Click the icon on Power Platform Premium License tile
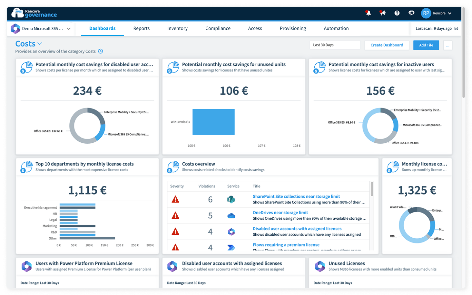Screen dimensions: 472x295 (26, 266)
